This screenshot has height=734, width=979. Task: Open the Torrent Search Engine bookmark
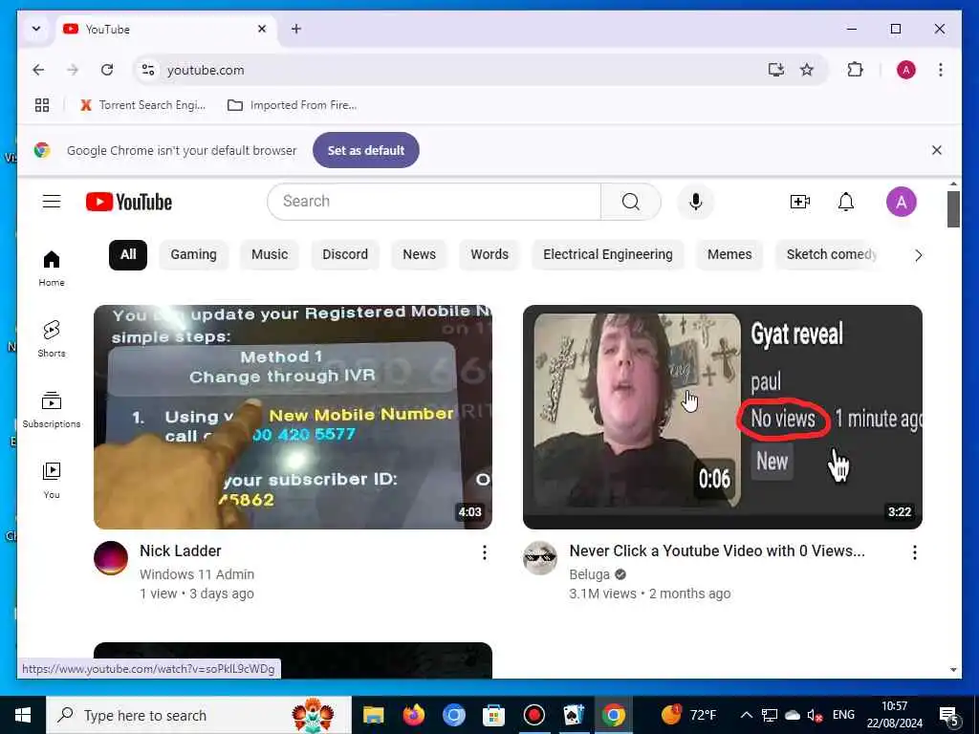click(x=143, y=105)
